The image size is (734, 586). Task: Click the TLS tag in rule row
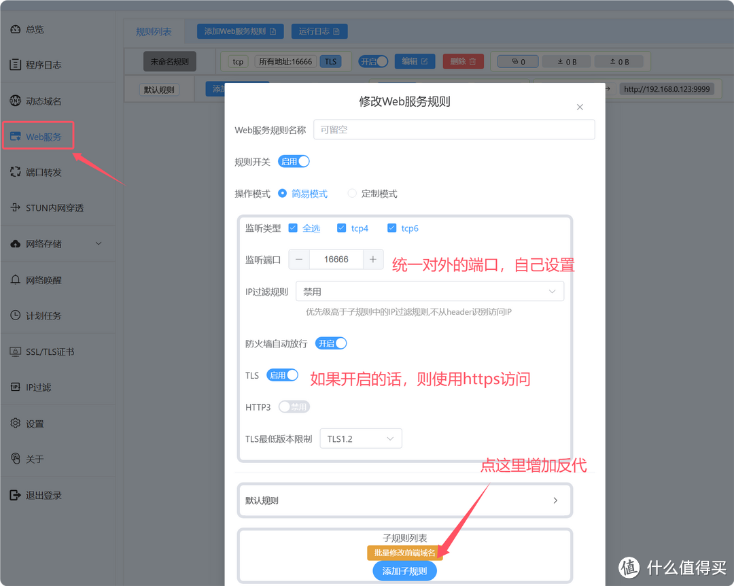click(x=330, y=61)
